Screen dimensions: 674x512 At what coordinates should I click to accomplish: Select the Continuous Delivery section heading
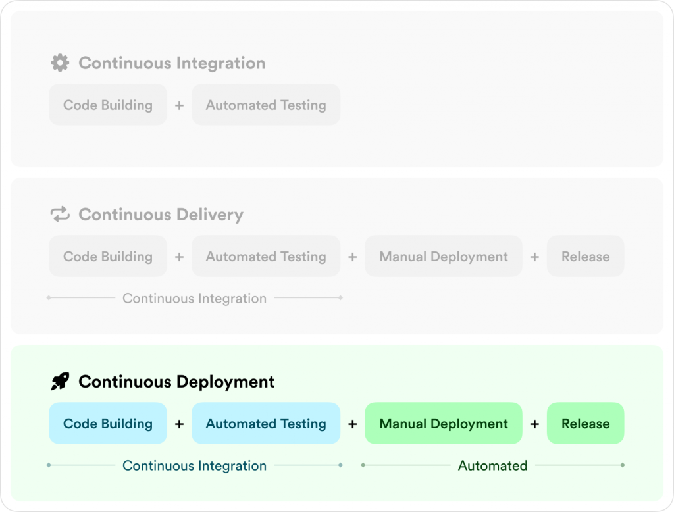[x=161, y=215]
